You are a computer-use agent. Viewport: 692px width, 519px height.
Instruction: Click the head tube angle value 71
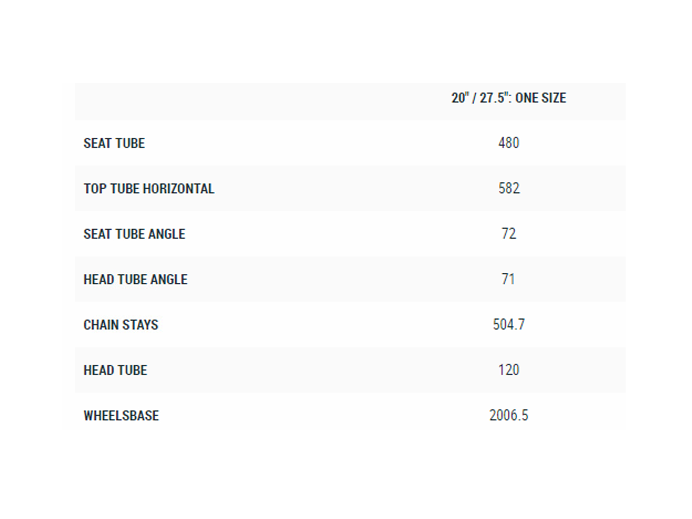pos(508,279)
